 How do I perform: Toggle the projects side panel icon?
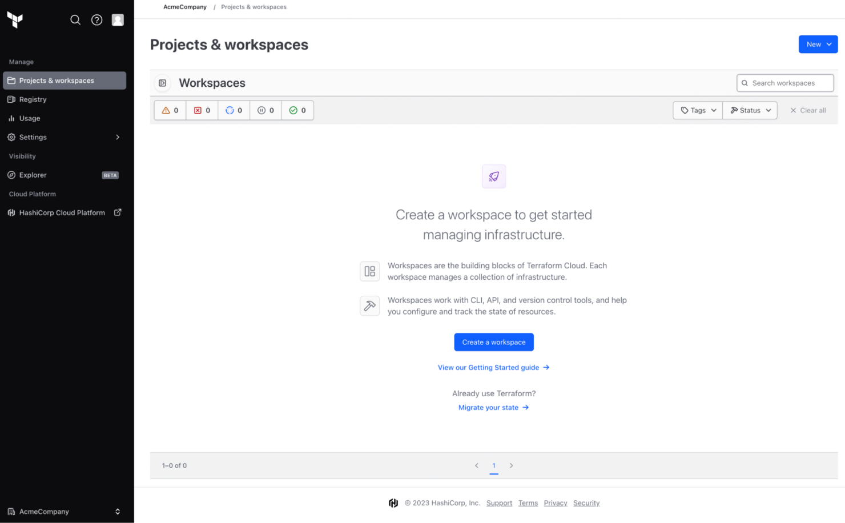(x=163, y=83)
